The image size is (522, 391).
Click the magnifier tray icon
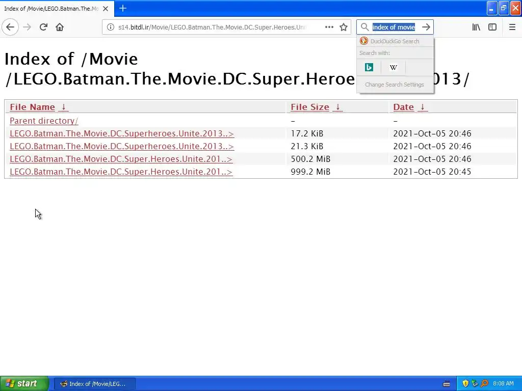pyautogui.click(x=484, y=384)
